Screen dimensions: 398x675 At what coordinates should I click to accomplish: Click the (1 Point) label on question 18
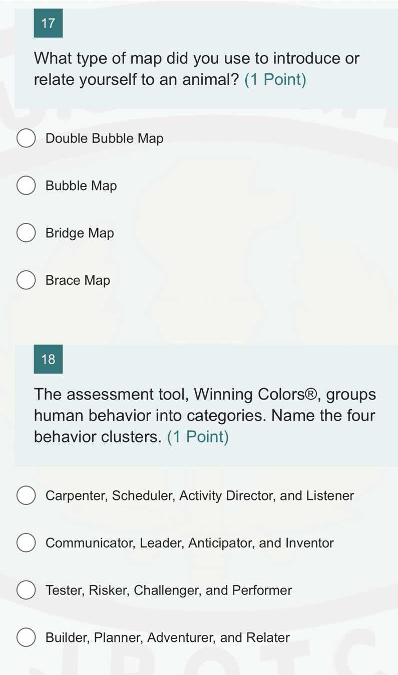(x=199, y=437)
